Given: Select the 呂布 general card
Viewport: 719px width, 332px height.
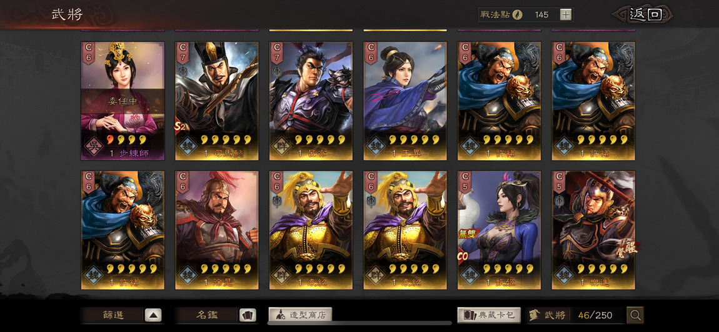Looking at the screenshot, I should pyautogui.click(x=311, y=101).
